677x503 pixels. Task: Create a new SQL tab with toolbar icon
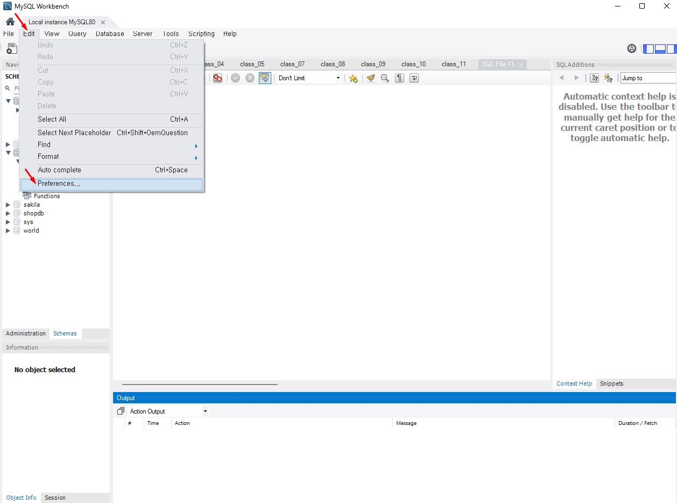click(x=11, y=48)
